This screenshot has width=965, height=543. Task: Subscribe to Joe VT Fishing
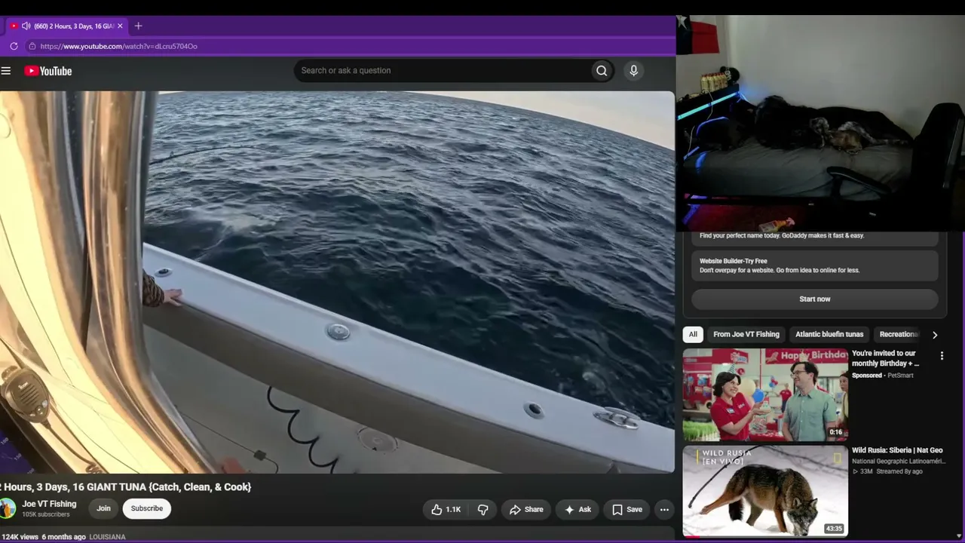[x=147, y=508]
